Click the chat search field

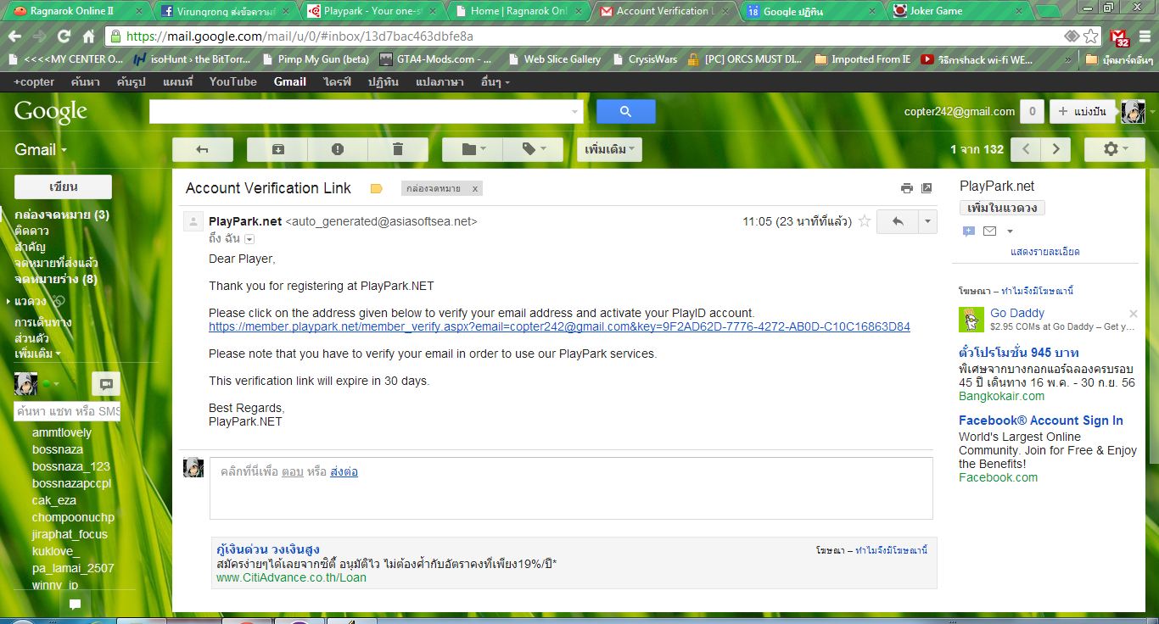tap(68, 411)
